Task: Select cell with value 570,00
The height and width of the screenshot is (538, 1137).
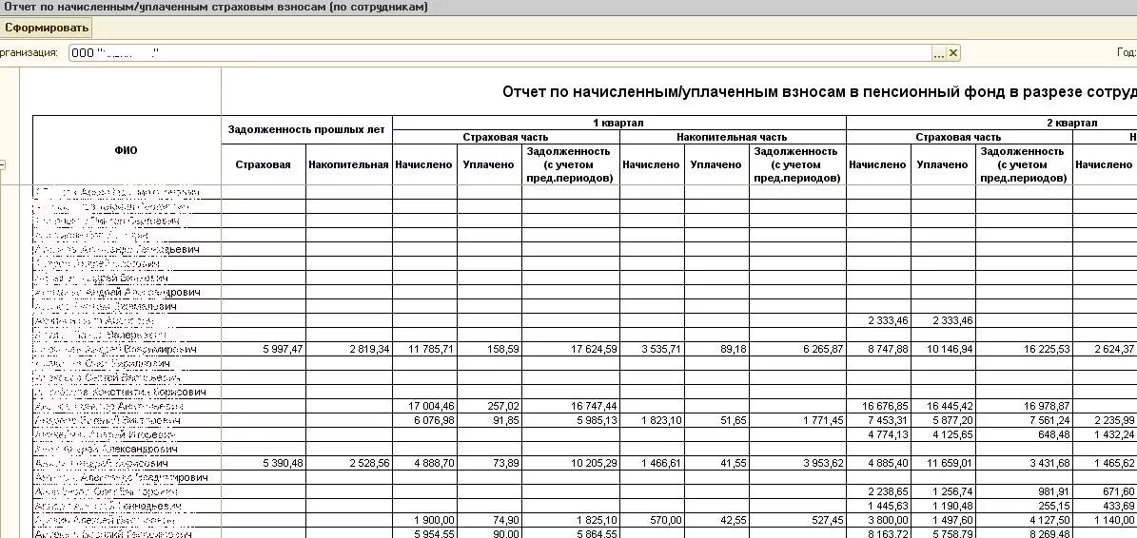Action: pos(653,520)
